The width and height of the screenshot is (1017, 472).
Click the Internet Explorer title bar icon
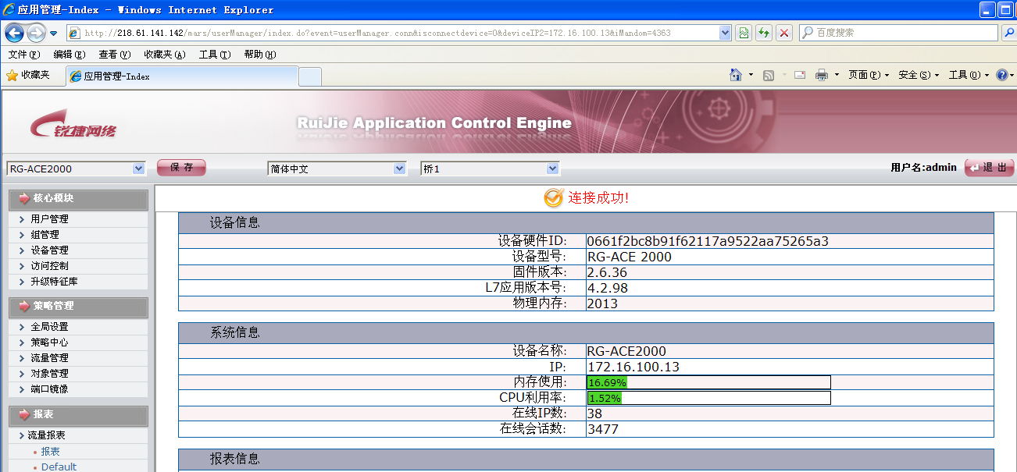[x=9, y=9]
